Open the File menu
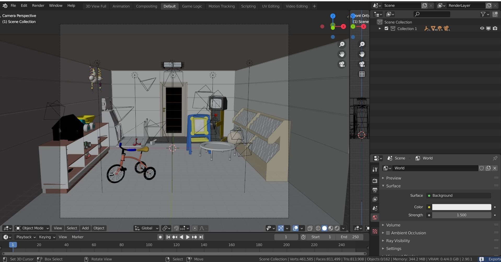This screenshot has width=501, height=262. [x=13, y=5]
